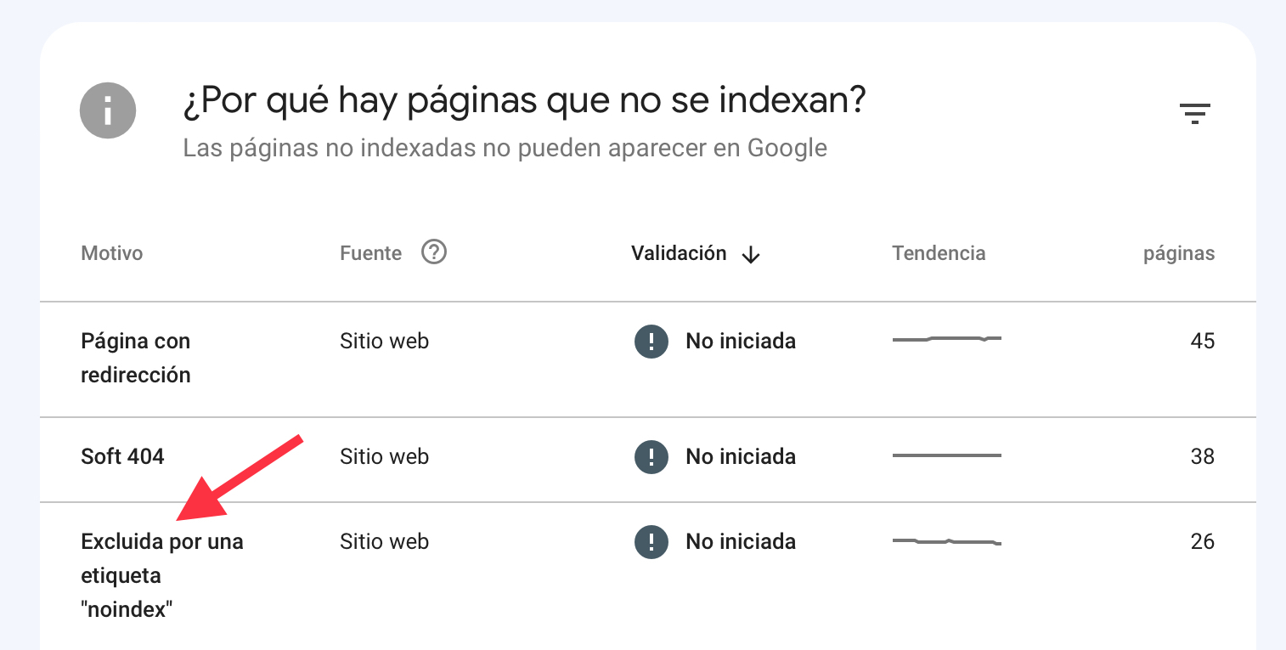Click No iniciada for Página con redirección
This screenshot has width=1286, height=650.
coord(741,341)
